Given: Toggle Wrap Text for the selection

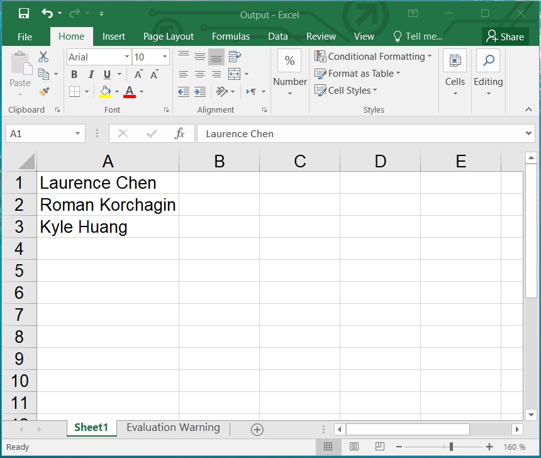Looking at the screenshot, I should (x=234, y=56).
